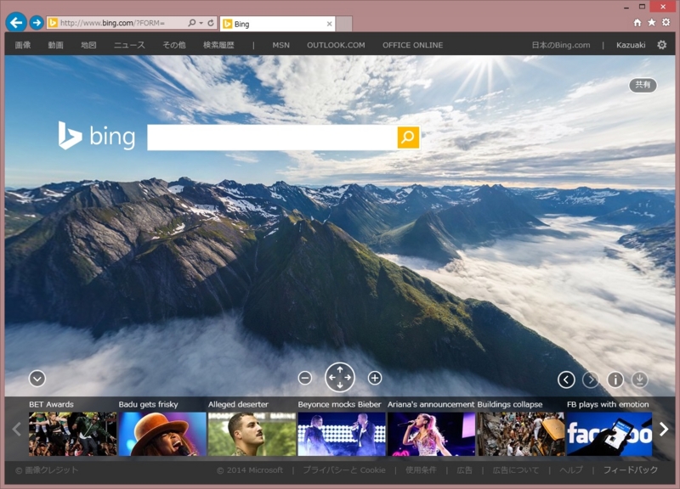Refresh the page using reload icon
Viewport: 680px width, 489px height.
point(211,23)
